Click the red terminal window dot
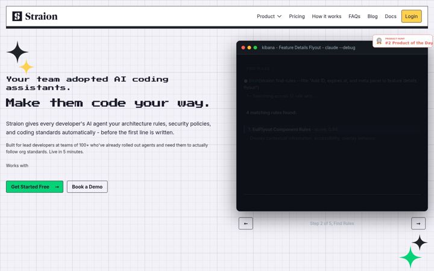434x271 pixels. [243, 48]
